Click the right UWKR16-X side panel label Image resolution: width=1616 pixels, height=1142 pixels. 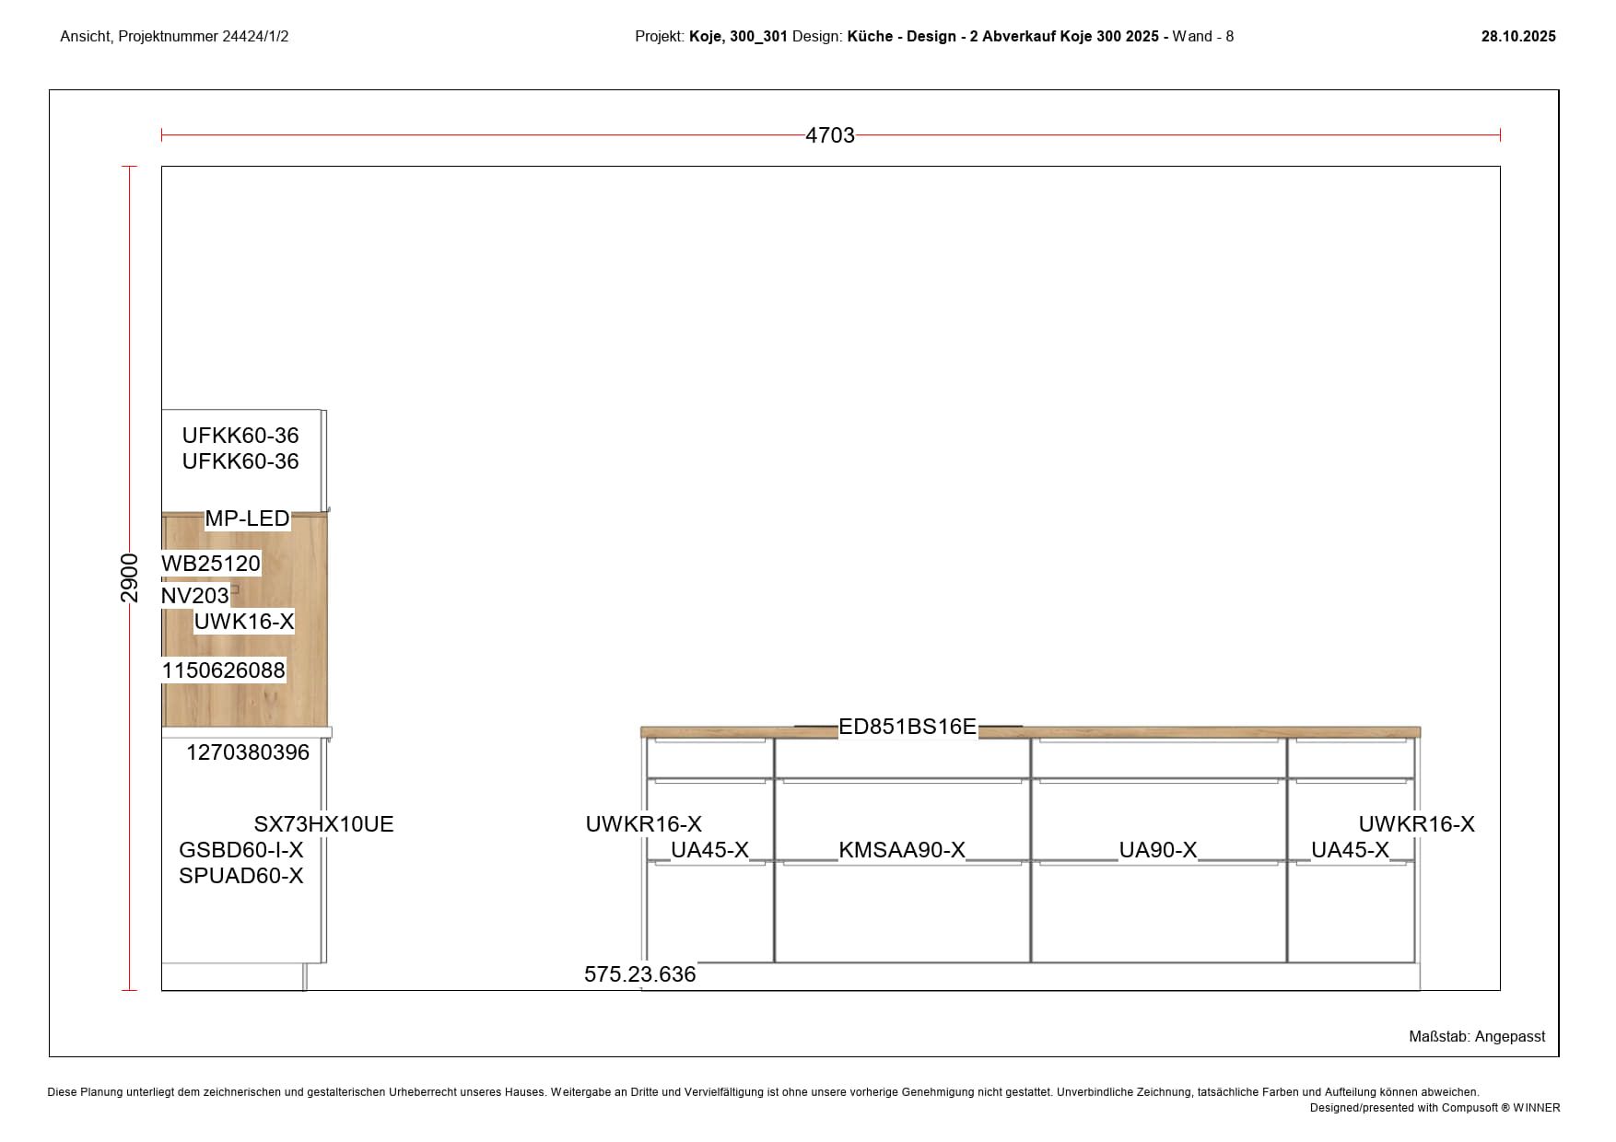[1416, 824]
